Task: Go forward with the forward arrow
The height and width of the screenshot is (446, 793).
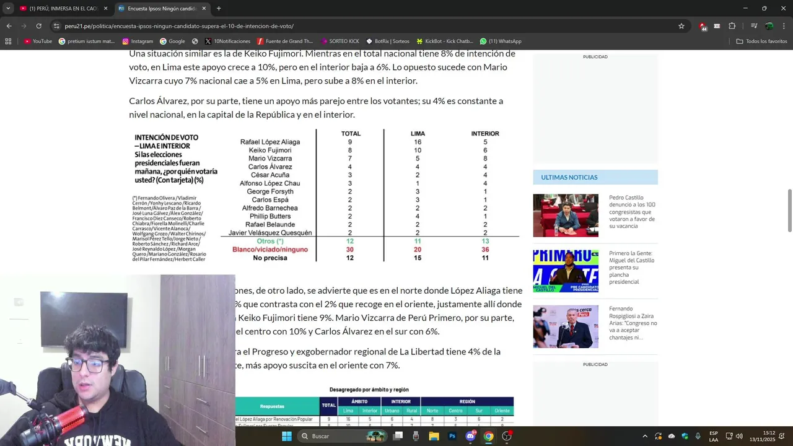Action: (x=24, y=26)
